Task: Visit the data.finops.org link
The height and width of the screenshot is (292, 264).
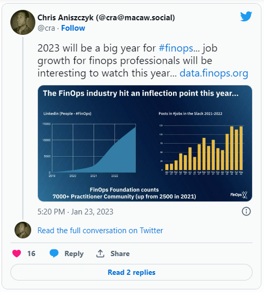Action: tap(214, 73)
